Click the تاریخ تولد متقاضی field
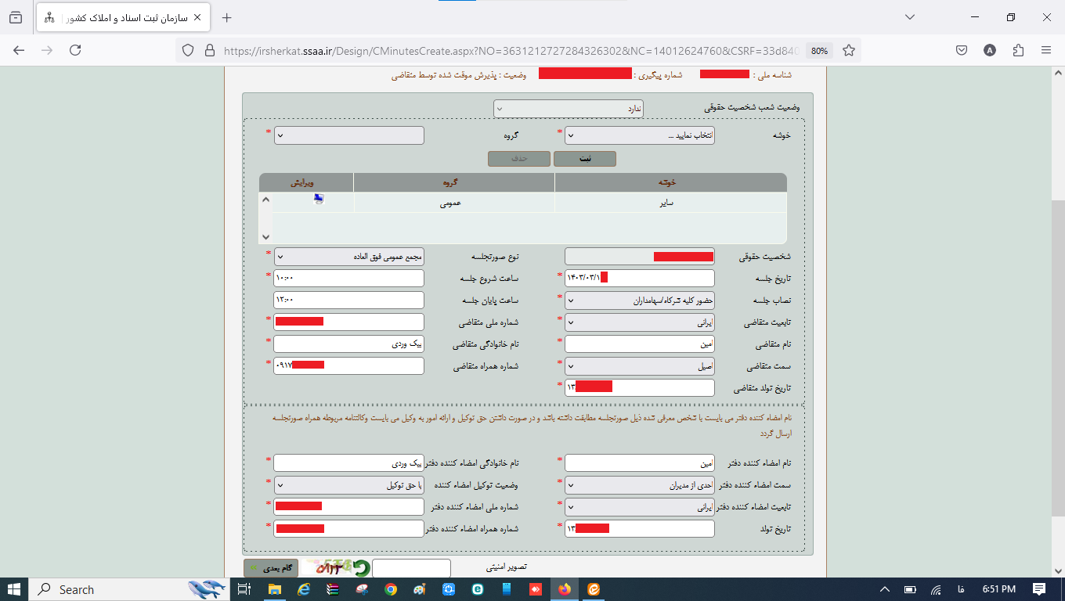This screenshot has height=601, width=1065. tap(640, 388)
